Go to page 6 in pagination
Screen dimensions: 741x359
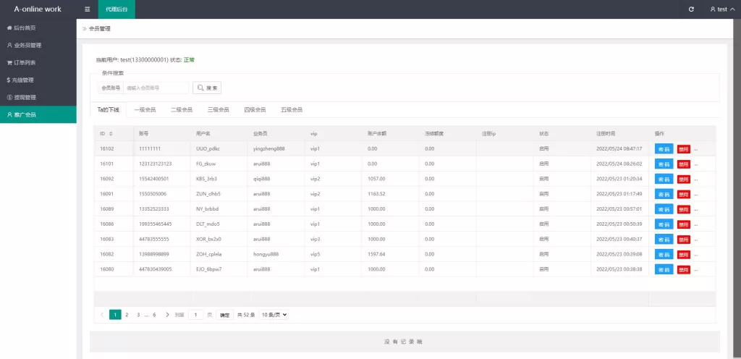click(x=154, y=315)
